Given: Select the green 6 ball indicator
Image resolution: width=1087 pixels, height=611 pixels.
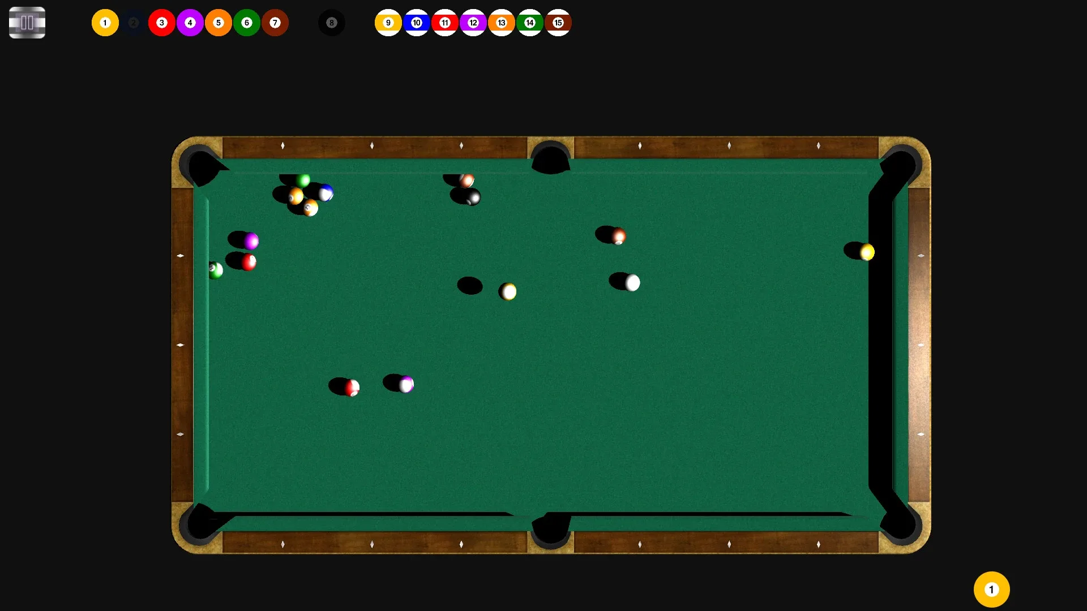Looking at the screenshot, I should click(247, 23).
